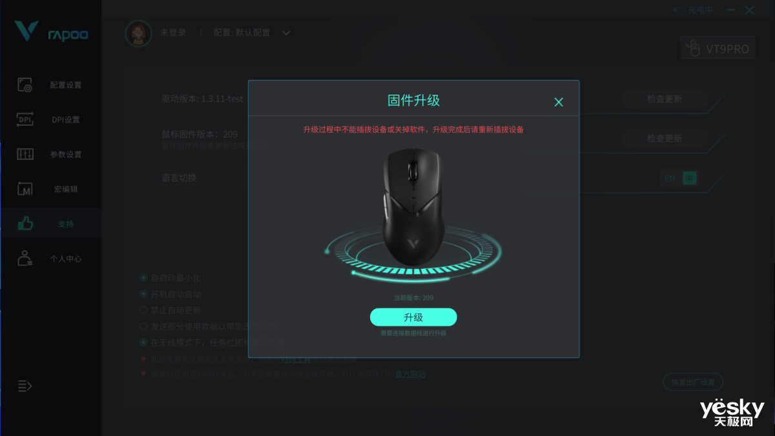775x436 pixels.
Task: Expand the 配置:默认配置 dropdown arrow
Action: (x=287, y=33)
